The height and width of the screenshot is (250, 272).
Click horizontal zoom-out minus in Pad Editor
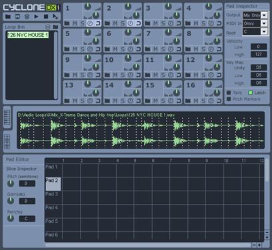pos(254,245)
